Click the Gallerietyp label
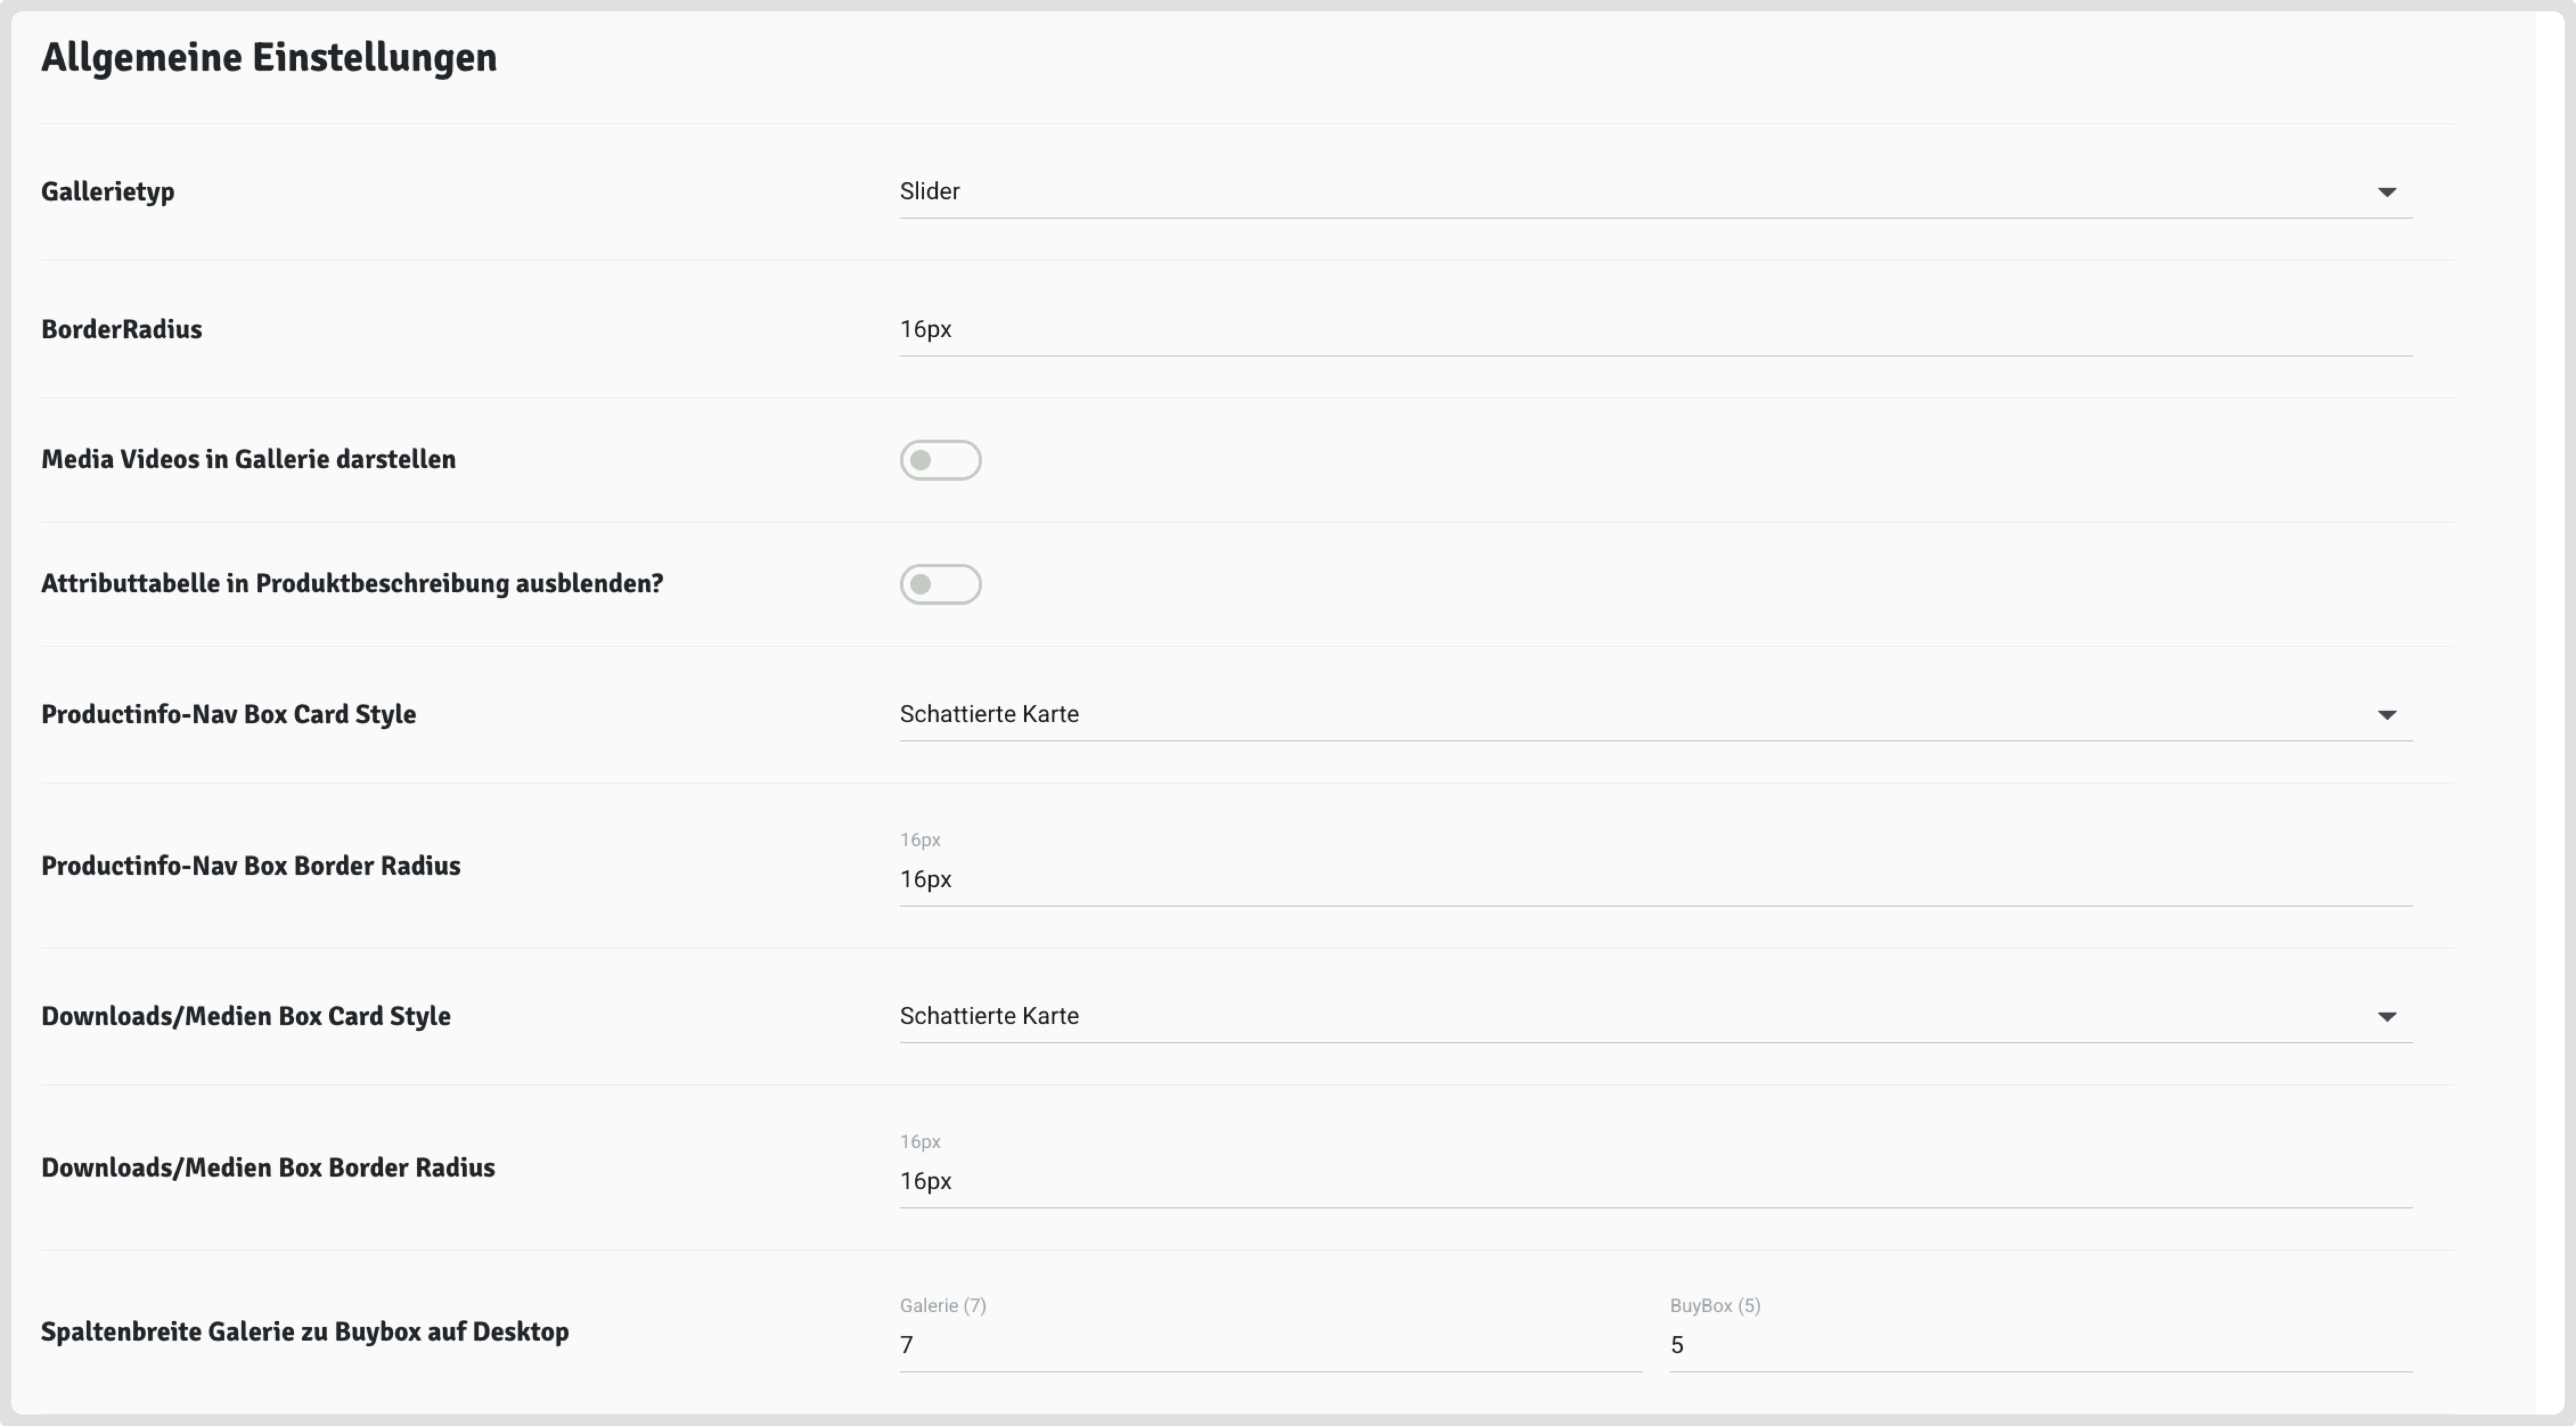 [108, 192]
